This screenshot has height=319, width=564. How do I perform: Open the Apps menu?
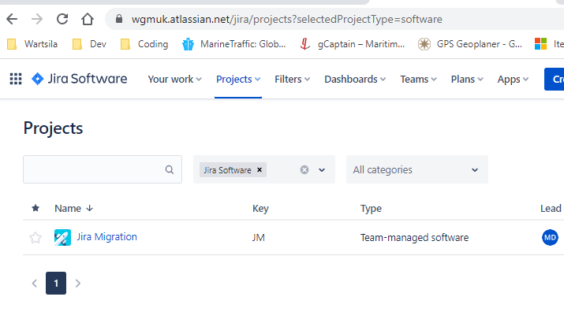pyautogui.click(x=513, y=79)
